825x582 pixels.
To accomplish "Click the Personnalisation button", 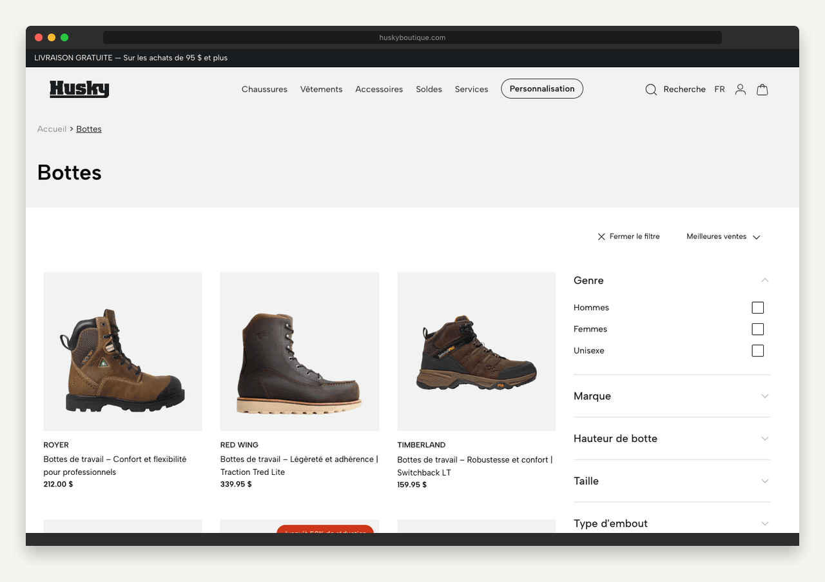I will pos(541,88).
